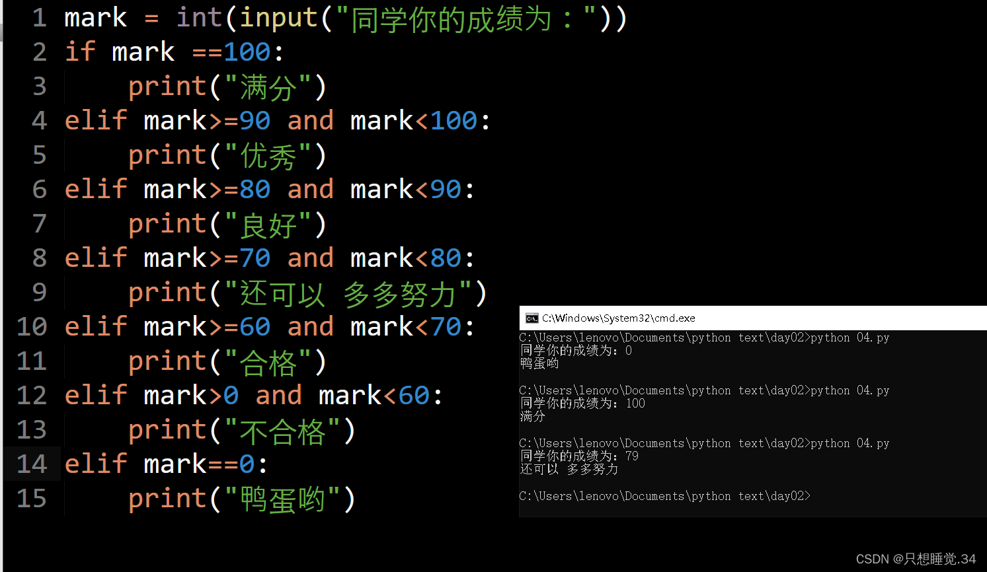Select line number 6 in the gutter
This screenshot has width=987, height=572.
pos(40,190)
